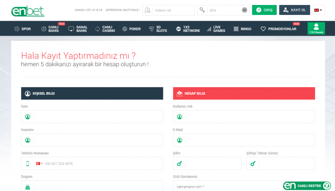Open the Bingo section
The image size is (335, 191).
pos(242,29)
